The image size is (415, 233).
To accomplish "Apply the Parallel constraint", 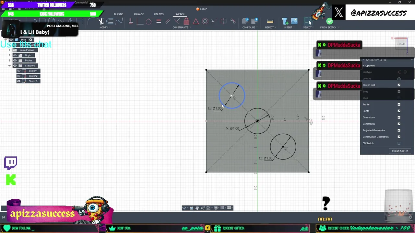I will tap(168, 21).
